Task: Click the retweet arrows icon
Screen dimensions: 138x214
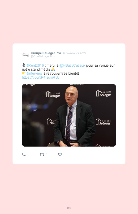Action: pos(42,155)
